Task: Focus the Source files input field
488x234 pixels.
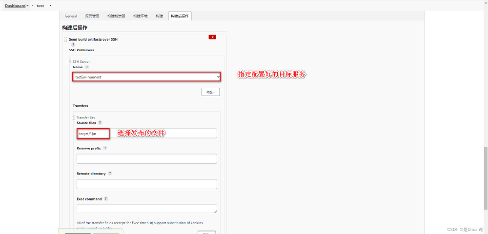Action: click(147, 133)
